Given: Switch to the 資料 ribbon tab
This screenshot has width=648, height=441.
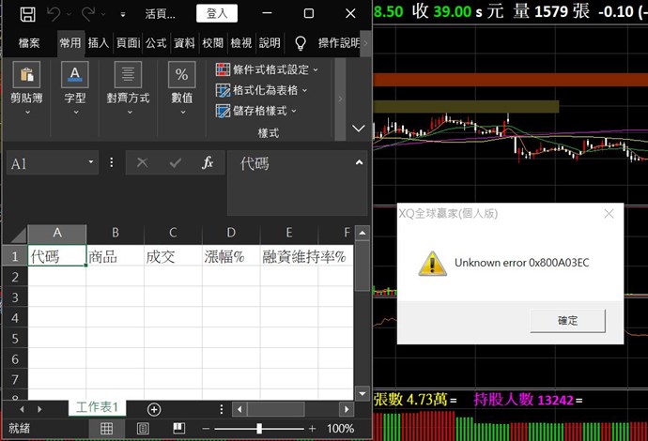Looking at the screenshot, I should click(184, 43).
